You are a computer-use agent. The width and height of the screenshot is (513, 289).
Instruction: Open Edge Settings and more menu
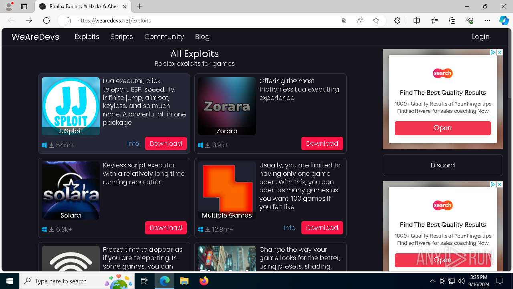tap(487, 20)
